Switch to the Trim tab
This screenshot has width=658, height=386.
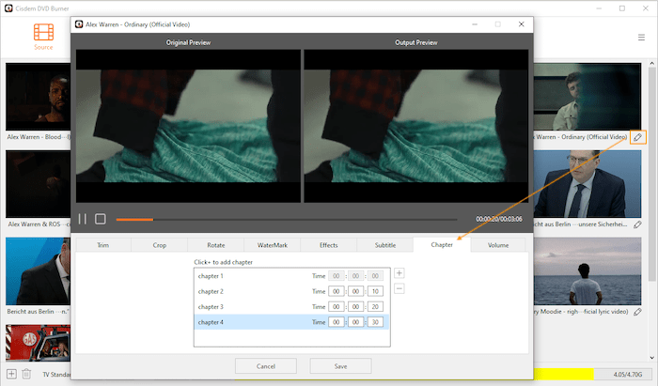pyautogui.click(x=103, y=245)
